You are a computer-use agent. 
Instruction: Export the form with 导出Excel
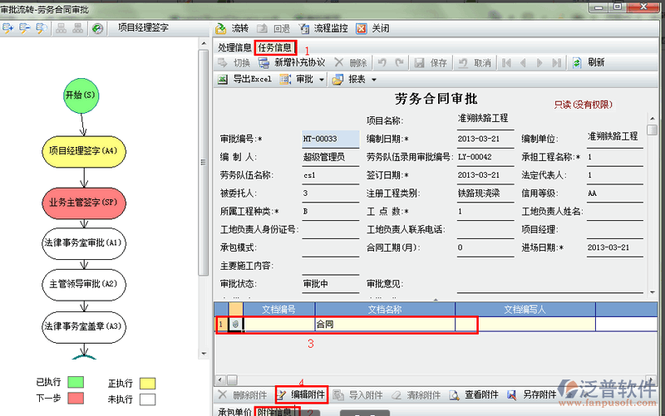(x=244, y=80)
